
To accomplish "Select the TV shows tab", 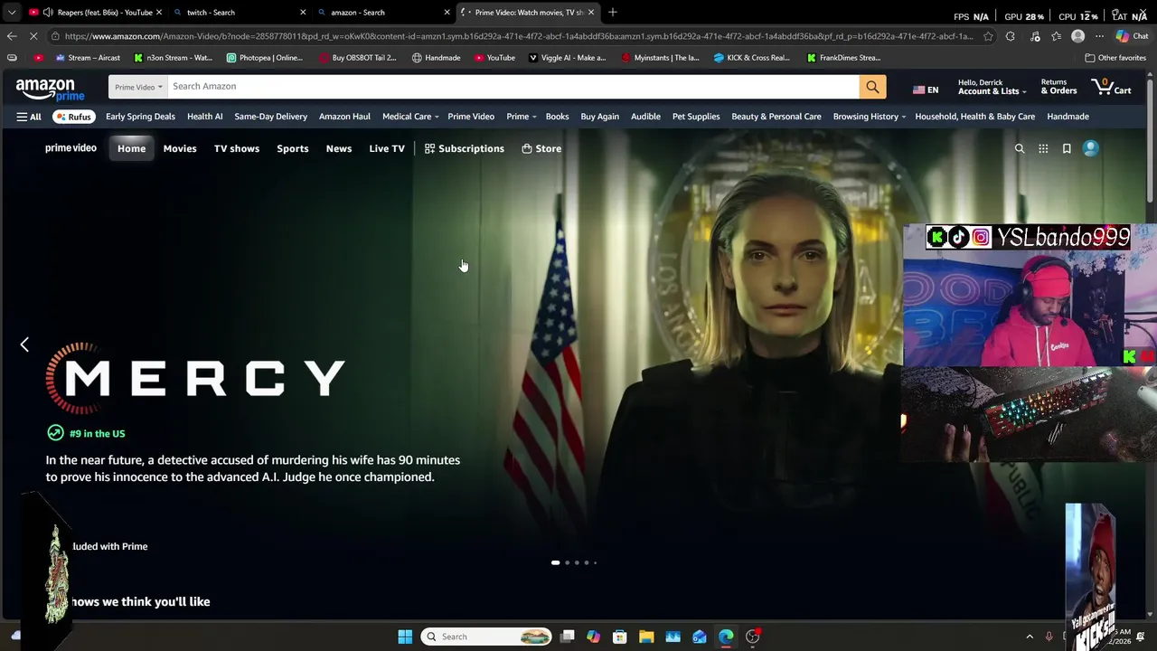I will 237,148.
